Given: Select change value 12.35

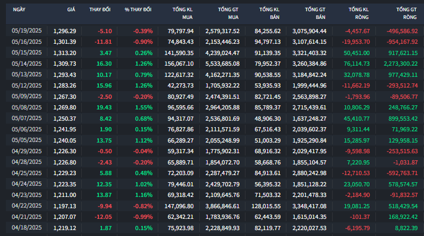Looking at the screenshot, I should (104, 184).
